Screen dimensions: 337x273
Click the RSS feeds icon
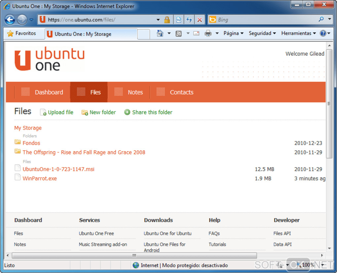coord(179,33)
